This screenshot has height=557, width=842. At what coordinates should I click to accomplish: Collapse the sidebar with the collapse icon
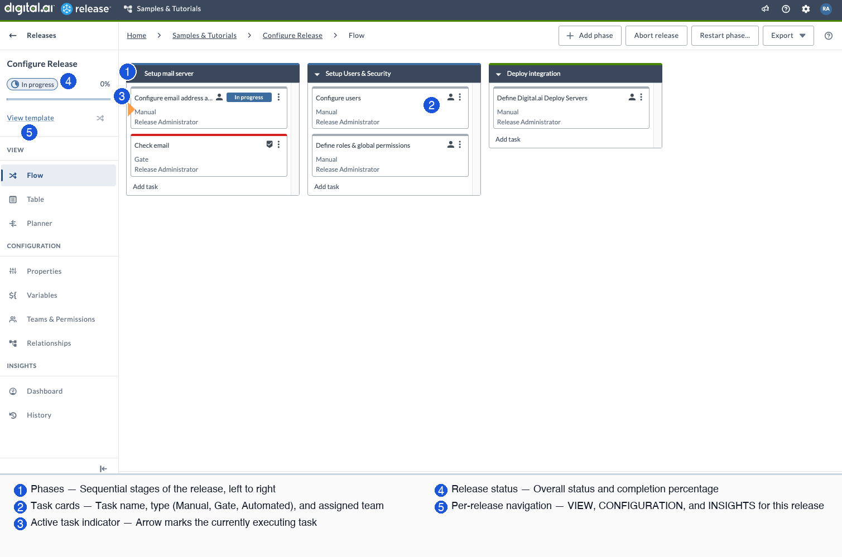(103, 469)
